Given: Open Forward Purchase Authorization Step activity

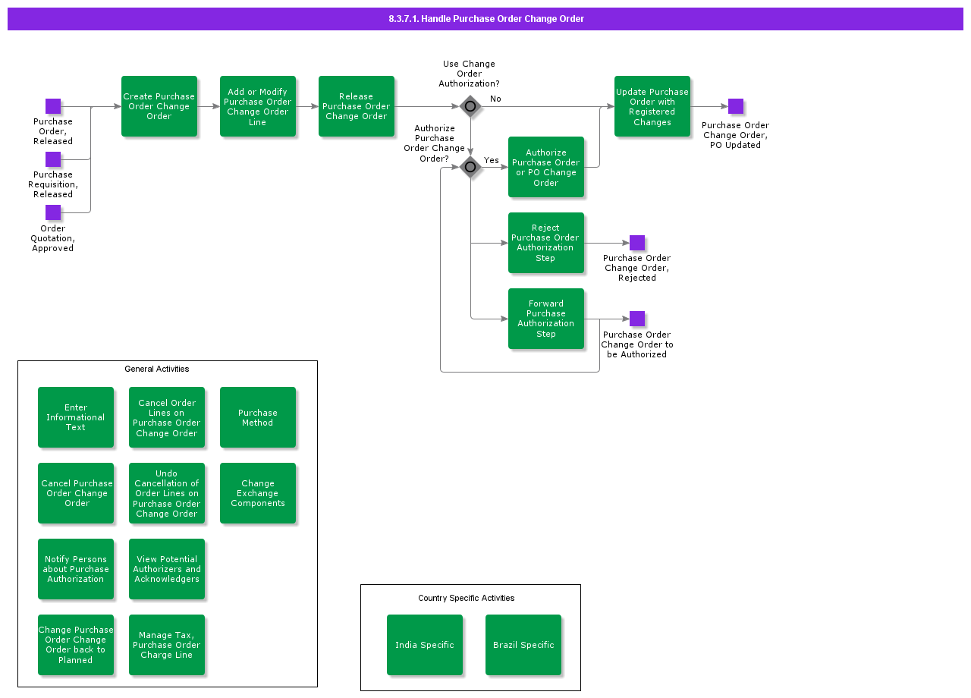Looking at the screenshot, I should 546,319.
